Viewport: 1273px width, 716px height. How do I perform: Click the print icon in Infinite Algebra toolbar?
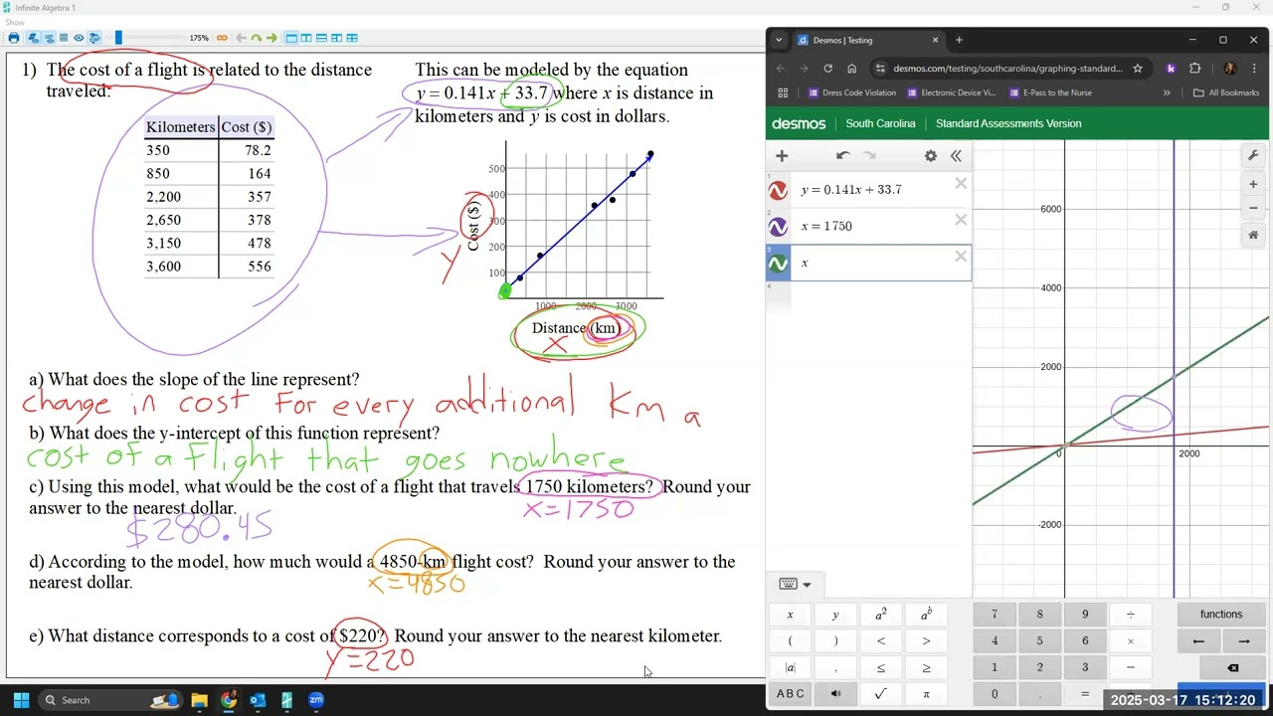tap(14, 38)
